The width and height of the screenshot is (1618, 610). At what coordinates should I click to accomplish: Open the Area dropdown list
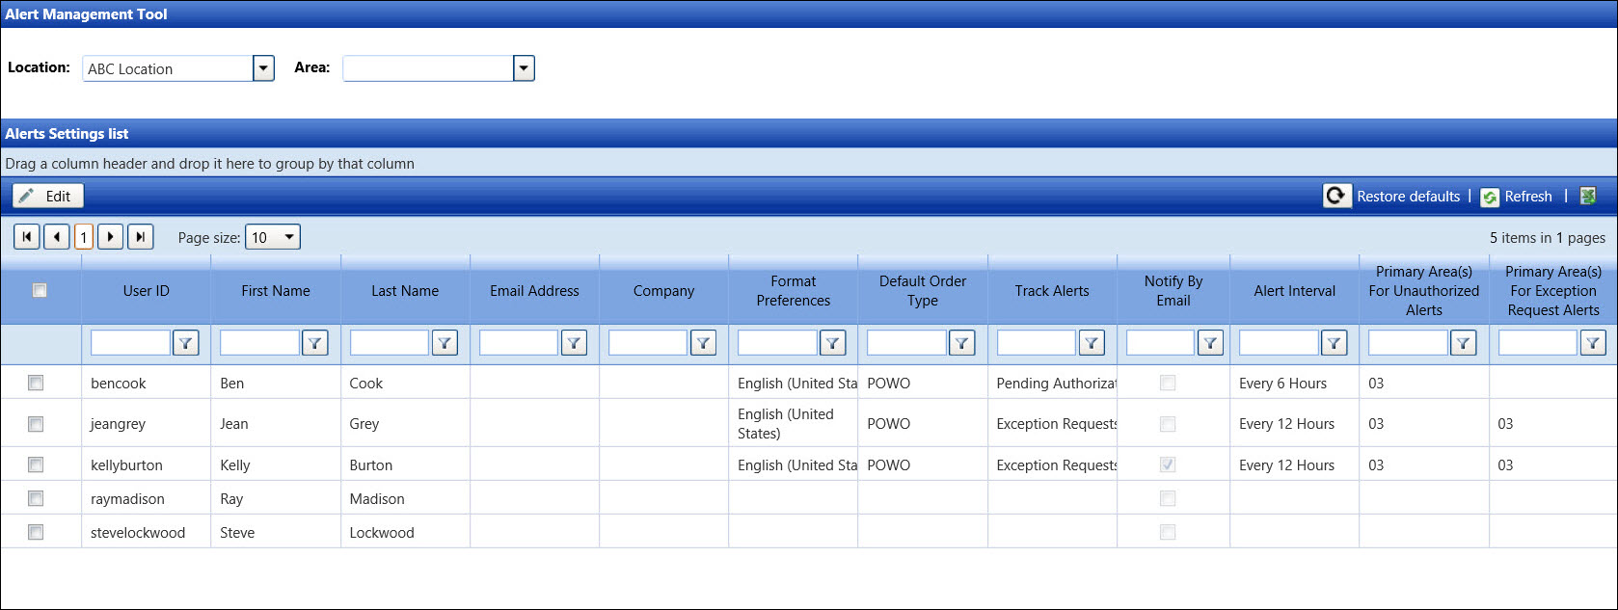[x=524, y=68]
